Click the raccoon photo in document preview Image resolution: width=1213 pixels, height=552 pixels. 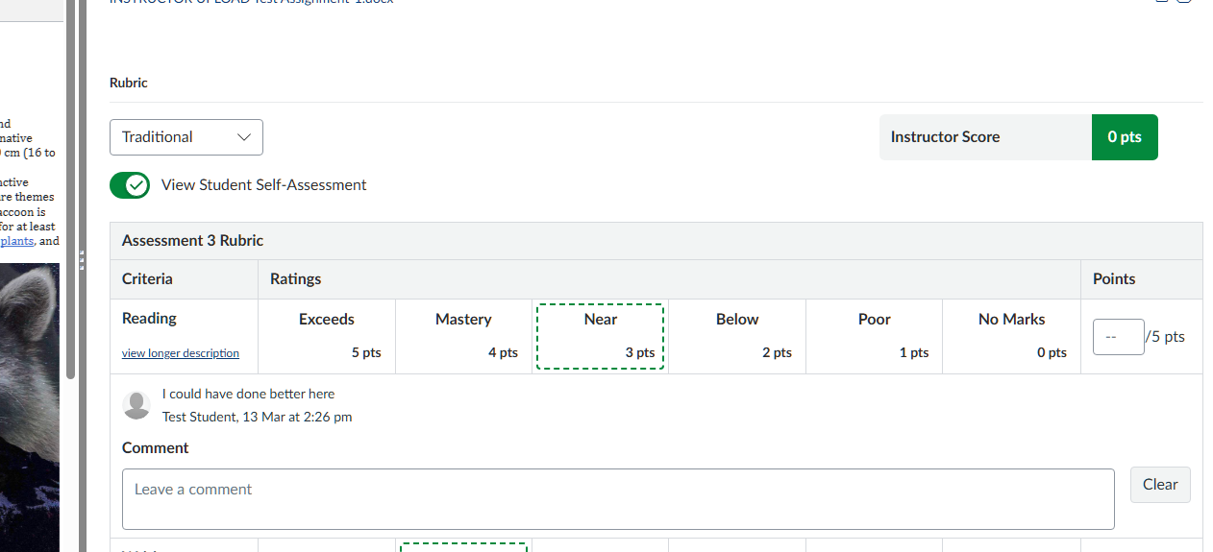[x=30, y=408]
